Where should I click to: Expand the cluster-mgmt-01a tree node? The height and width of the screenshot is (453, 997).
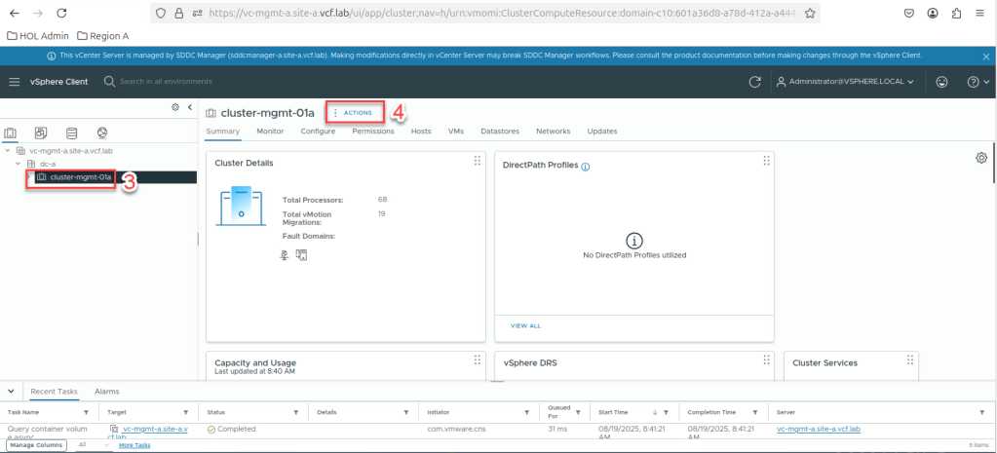coord(28,176)
